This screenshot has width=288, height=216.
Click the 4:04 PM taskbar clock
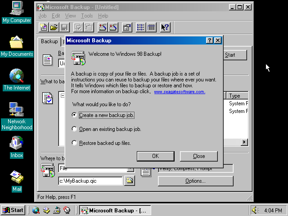(x=273, y=210)
